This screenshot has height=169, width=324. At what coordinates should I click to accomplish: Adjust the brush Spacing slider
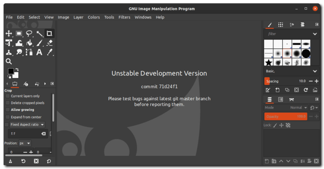point(286,81)
